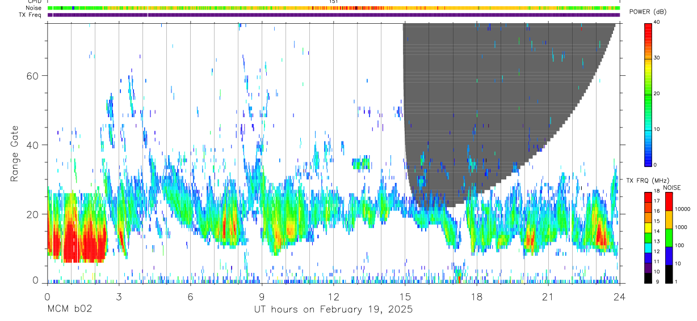Click the red 10000 swatch in NOISE legend
Viewport: 697px width, 321px height.
669,202
